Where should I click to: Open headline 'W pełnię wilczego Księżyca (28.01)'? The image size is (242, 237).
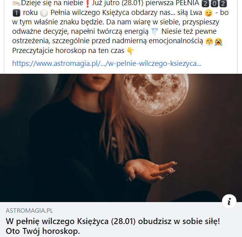(x=71, y=221)
